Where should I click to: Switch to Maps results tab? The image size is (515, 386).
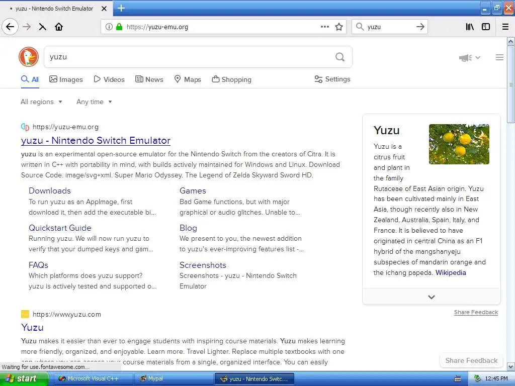click(x=188, y=79)
